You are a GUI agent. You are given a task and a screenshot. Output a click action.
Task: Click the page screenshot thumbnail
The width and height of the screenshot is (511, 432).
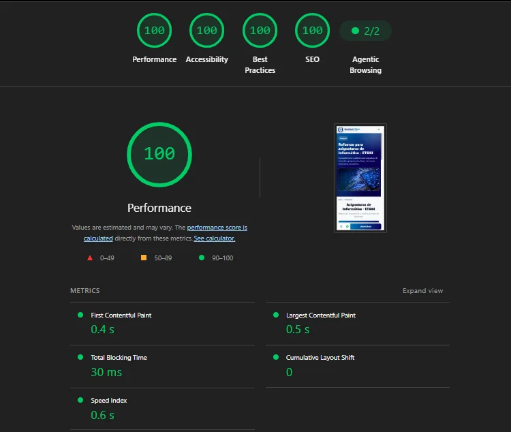pos(360,178)
